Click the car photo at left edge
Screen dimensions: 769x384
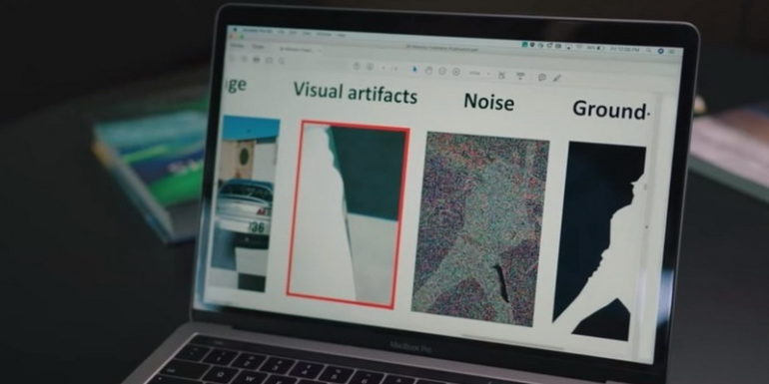245,203
